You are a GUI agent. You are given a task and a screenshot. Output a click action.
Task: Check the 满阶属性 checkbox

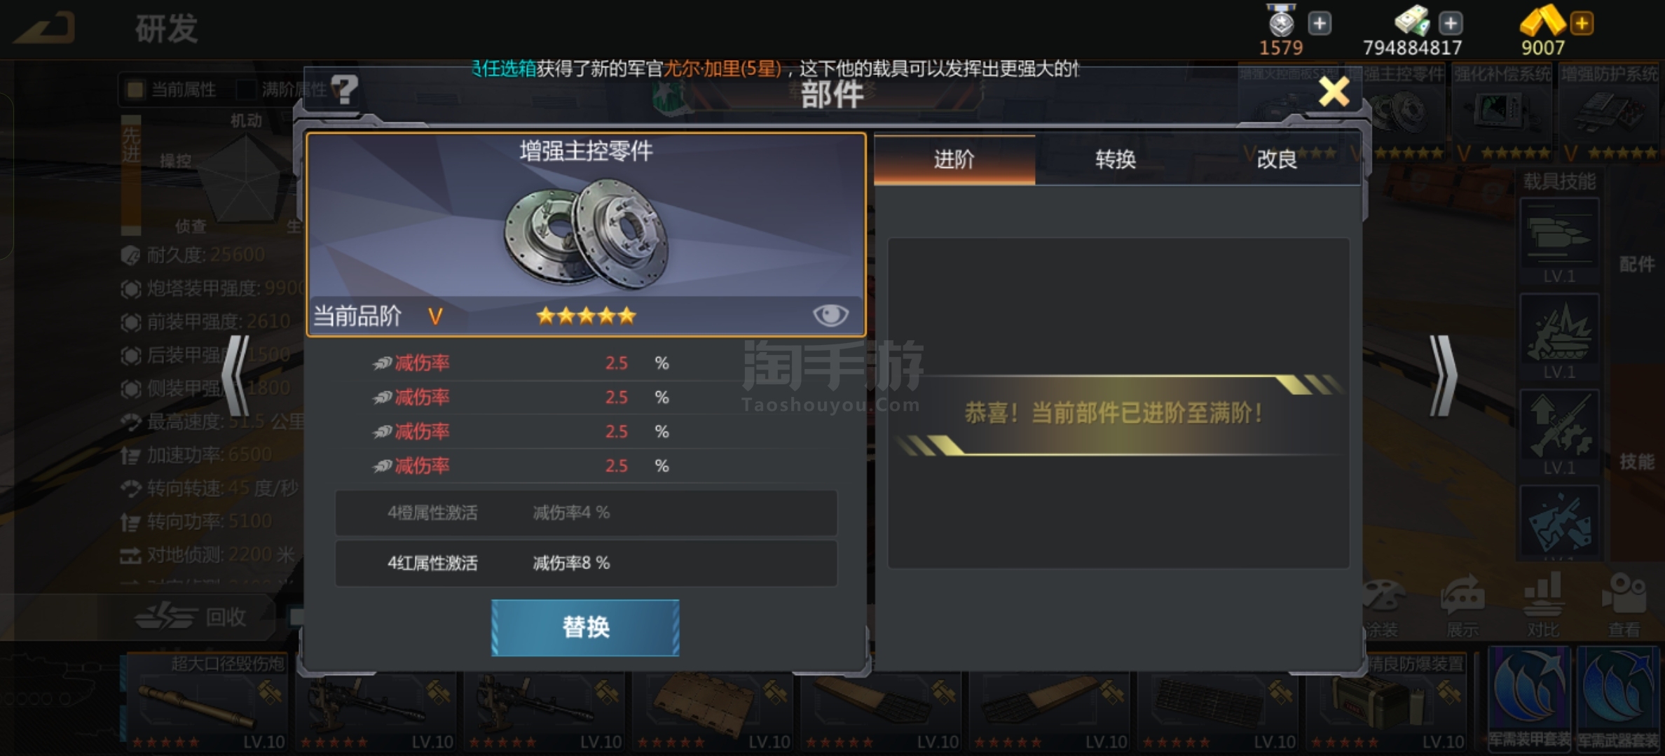coord(246,89)
